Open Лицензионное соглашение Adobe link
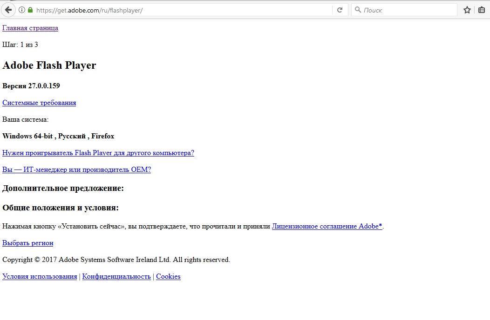The image size is (490, 320). [327, 226]
